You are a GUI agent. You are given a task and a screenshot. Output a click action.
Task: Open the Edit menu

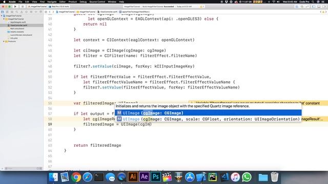click(27, 2)
